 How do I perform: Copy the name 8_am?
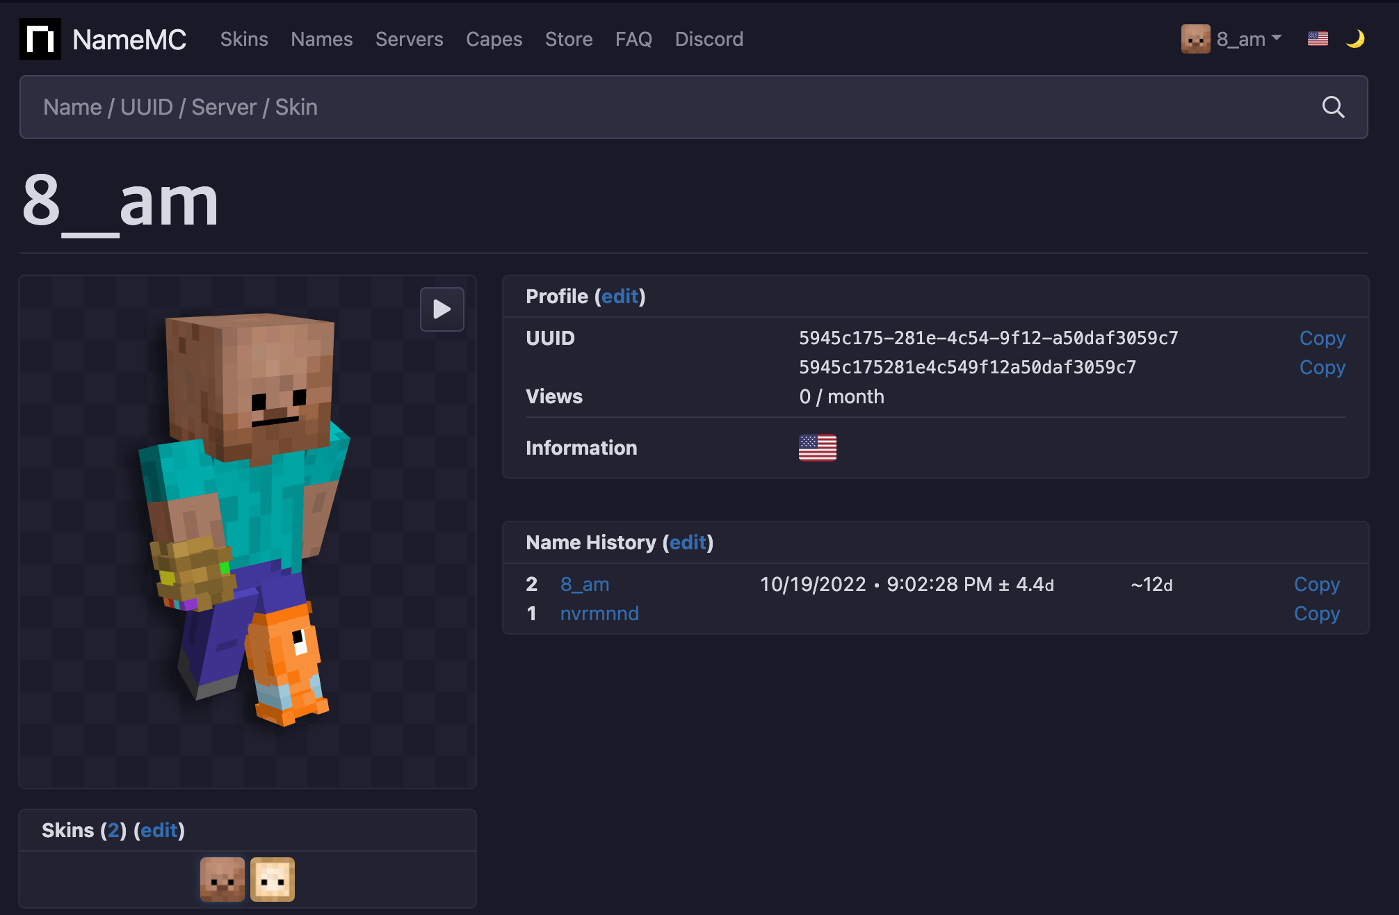pyautogui.click(x=1317, y=584)
